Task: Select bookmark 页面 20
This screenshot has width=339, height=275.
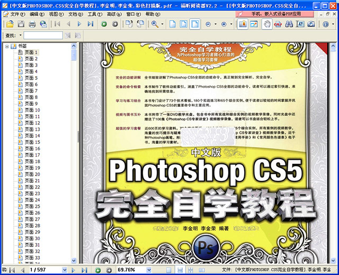Action: pos(32,175)
